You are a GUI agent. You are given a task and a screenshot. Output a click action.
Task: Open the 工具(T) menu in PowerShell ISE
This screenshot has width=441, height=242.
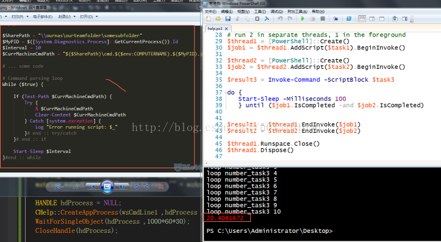pyautogui.click(x=260, y=12)
